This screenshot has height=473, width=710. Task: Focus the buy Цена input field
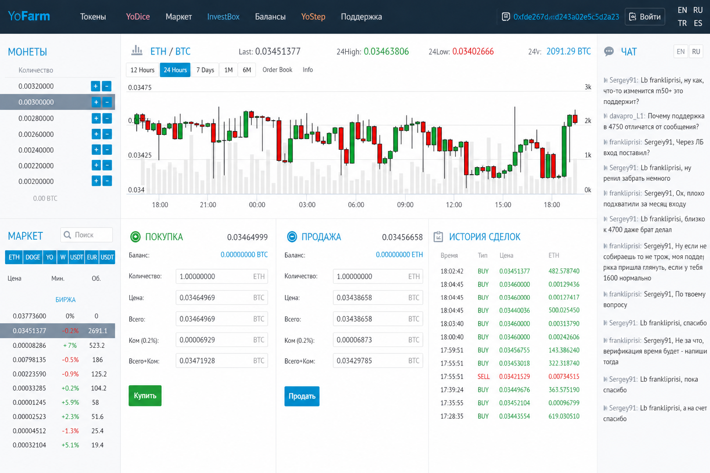(x=221, y=298)
